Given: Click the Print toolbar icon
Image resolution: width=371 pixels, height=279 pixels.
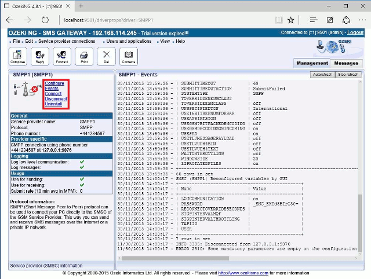Looking at the screenshot, I should [84, 56].
